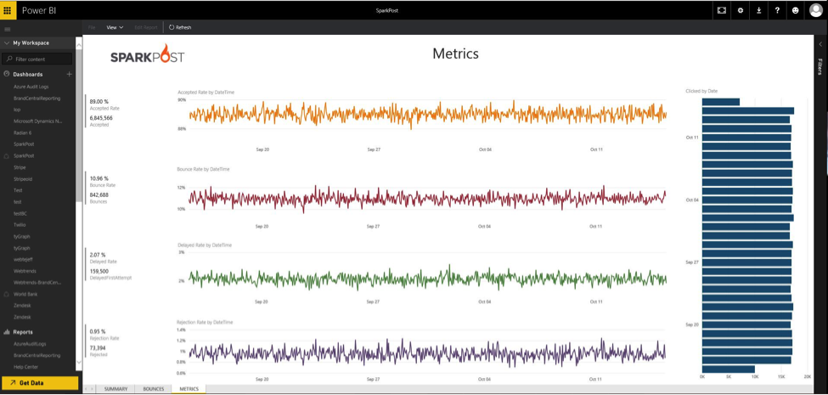Open the File menu
The height and width of the screenshot is (395, 828).
click(92, 27)
